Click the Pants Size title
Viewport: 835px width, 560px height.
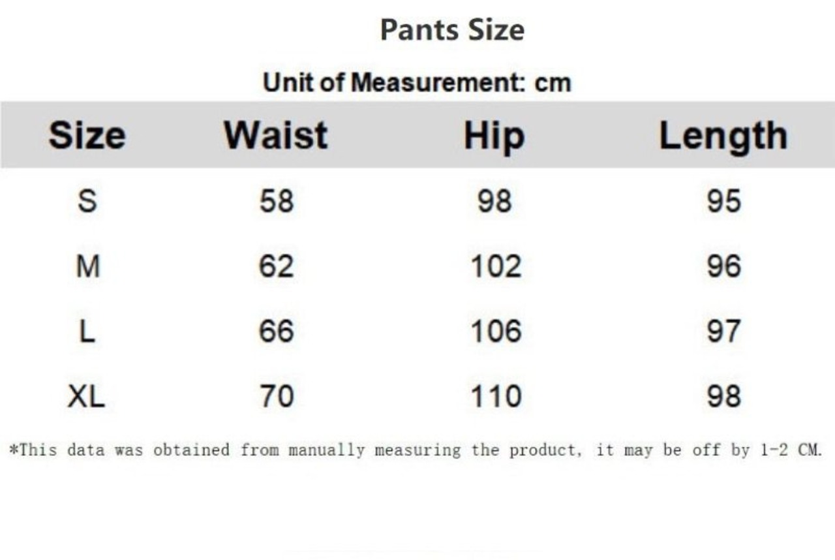(x=452, y=30)
